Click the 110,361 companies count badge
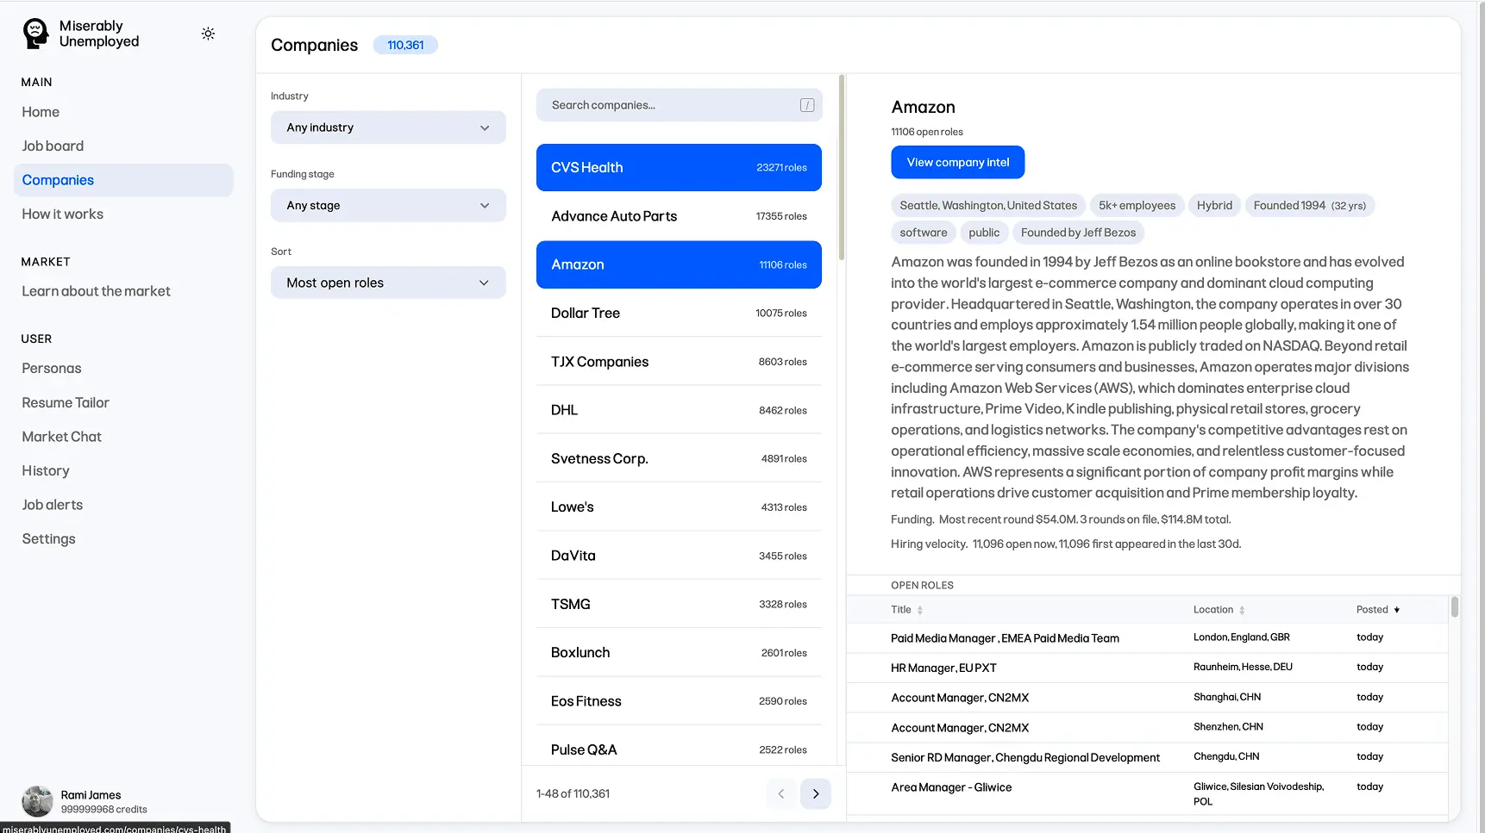This screenshot has width=1485, height=833. [x=405, y=45]
